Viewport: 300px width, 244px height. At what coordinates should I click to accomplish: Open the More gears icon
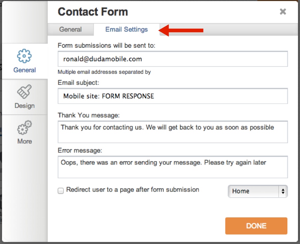click(24, 128)
